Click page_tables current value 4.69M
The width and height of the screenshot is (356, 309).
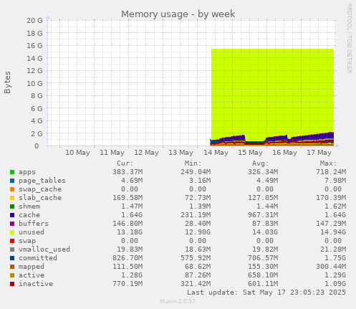132,181
